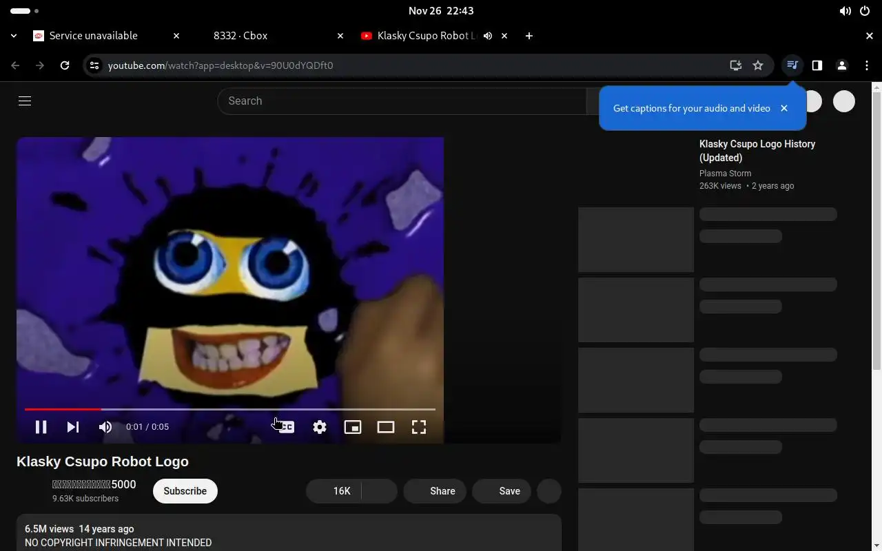
Task: Pause the video playback
Action: tap(41, 427)
